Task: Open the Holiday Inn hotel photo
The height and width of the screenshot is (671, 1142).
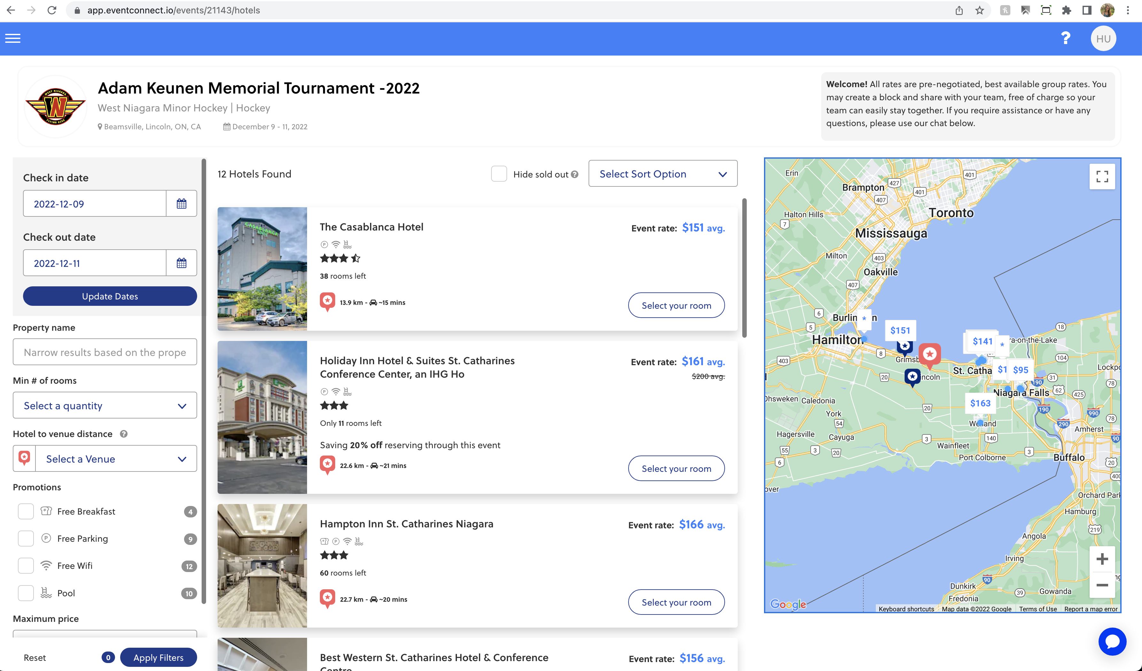Action: tap(262, 418)
